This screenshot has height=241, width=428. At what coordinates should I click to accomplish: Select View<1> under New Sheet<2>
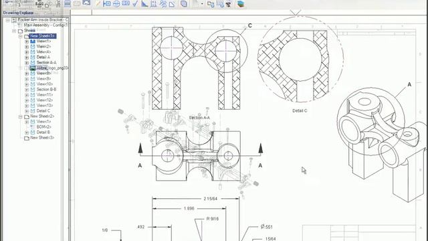point(43,121)
